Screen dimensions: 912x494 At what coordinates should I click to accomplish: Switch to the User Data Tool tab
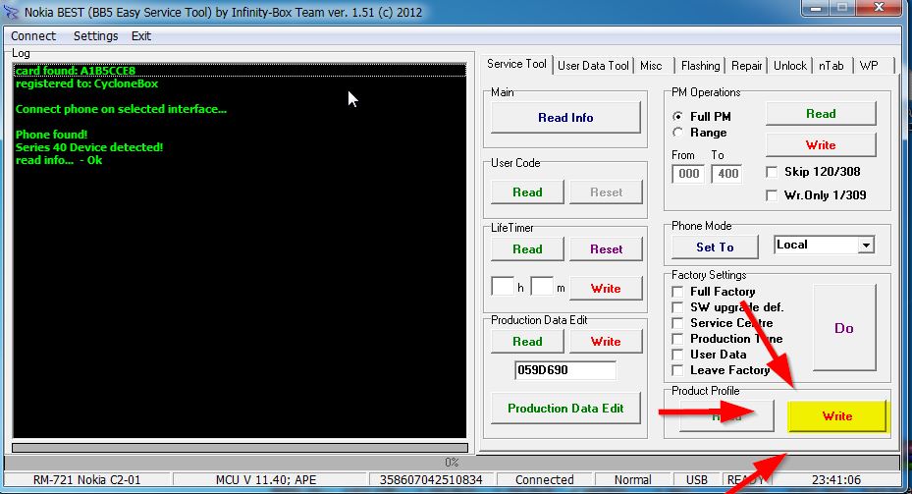593,66
